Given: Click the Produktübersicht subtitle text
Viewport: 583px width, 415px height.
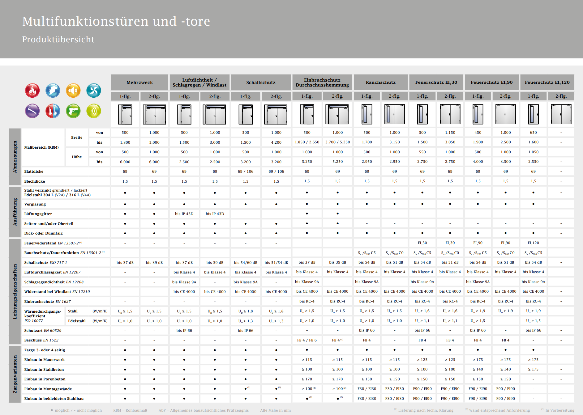Looking at the screenshot, I should pyautogui.click(x=58, y=40).
